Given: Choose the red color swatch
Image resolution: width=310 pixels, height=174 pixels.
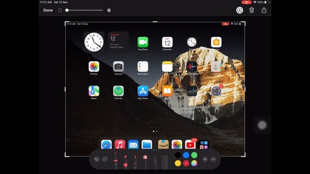Looking at the screenshot, I should click(x=186, y=163).
